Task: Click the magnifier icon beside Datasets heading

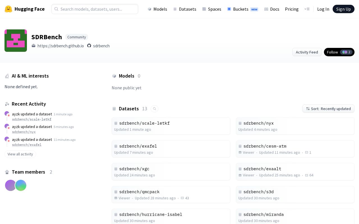Action: (x=155, y=109)
